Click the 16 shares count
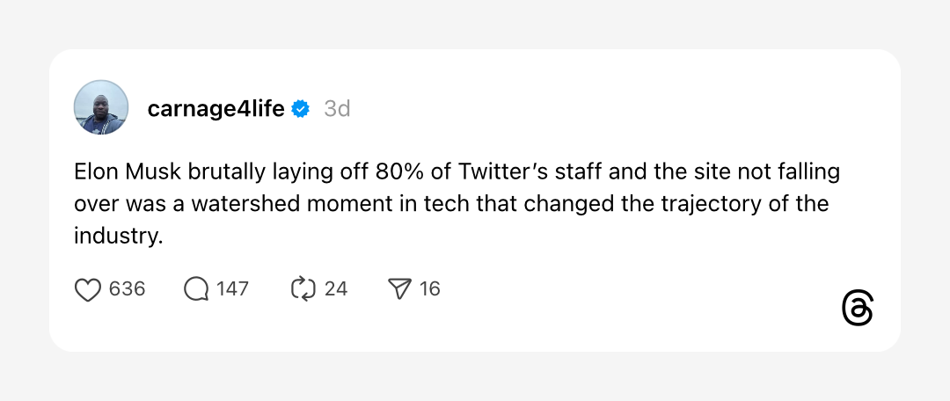 pos(429,289)
